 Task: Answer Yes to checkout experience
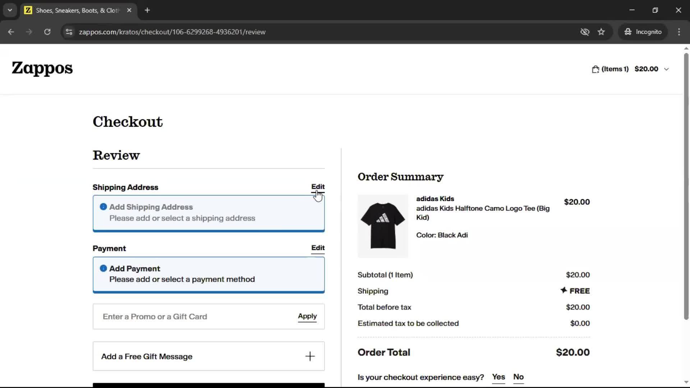[498, 377]
